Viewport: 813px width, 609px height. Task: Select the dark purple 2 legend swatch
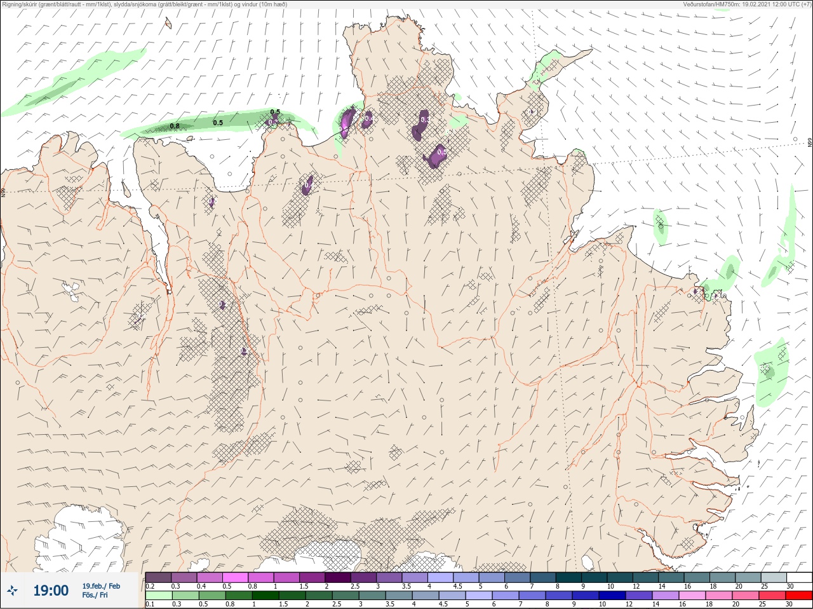(339, 577)
